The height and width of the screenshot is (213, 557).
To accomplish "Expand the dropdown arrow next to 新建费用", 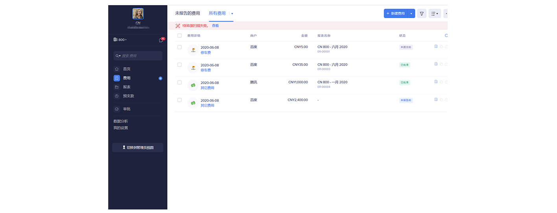I will (411, 14).
